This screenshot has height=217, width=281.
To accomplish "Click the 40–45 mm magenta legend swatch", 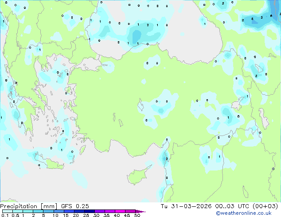I will [120, 211].
